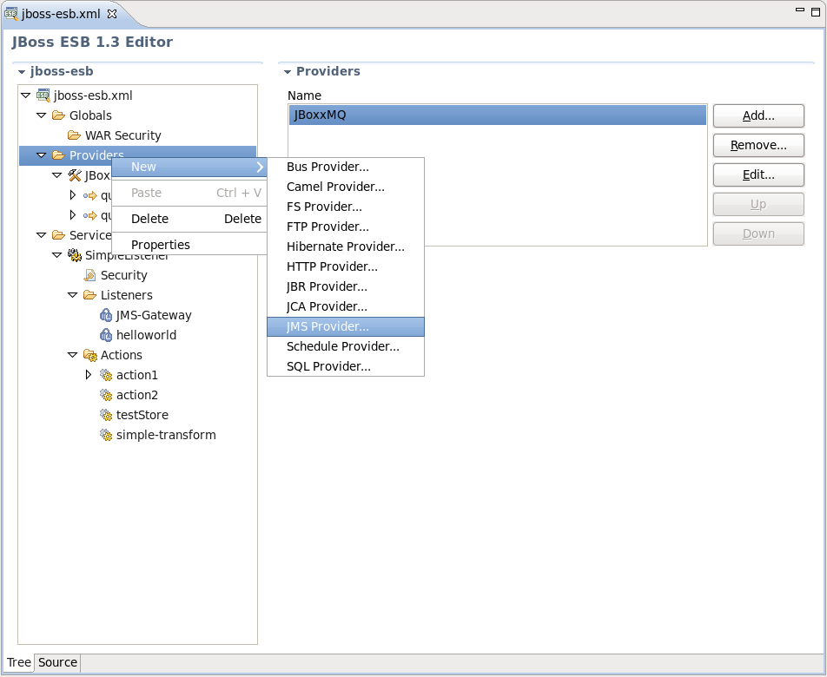The width and height of the screenshot is (827, 677).
Task: Switch to the Source tab
Action: (57, 662)
